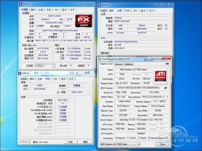Open the SPD tab in the processor window
Screen dimensions: 202x151
[x=57, y=10]
